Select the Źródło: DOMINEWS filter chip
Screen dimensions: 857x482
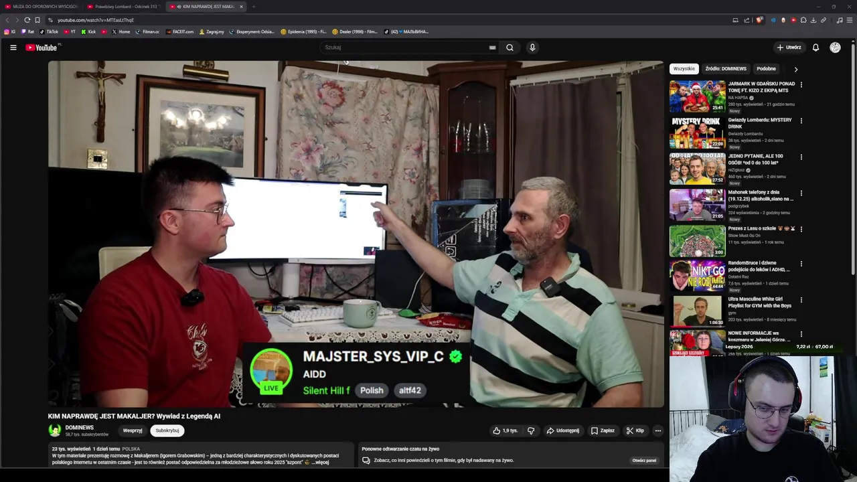coord(725,69)
